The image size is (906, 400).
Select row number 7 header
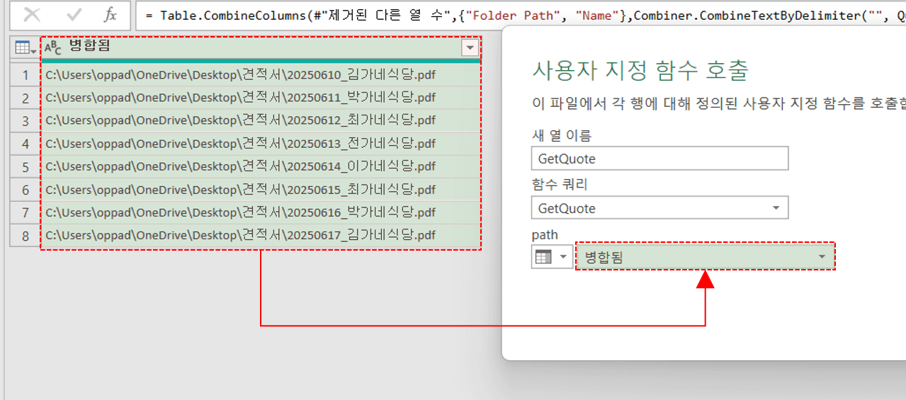tap(26, 212)
